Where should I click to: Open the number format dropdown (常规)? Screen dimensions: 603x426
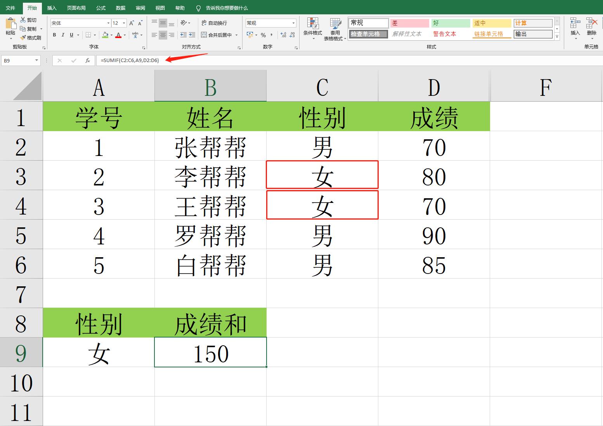click(x=293, y=23)
